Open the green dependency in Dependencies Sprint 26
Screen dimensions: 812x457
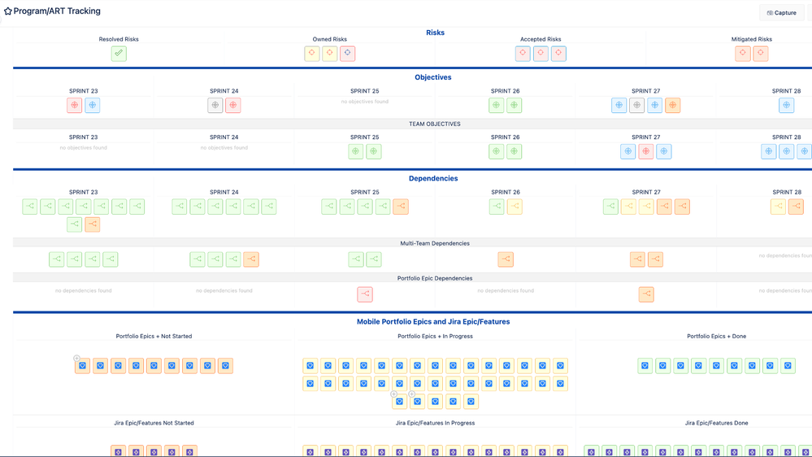[497, 207]
